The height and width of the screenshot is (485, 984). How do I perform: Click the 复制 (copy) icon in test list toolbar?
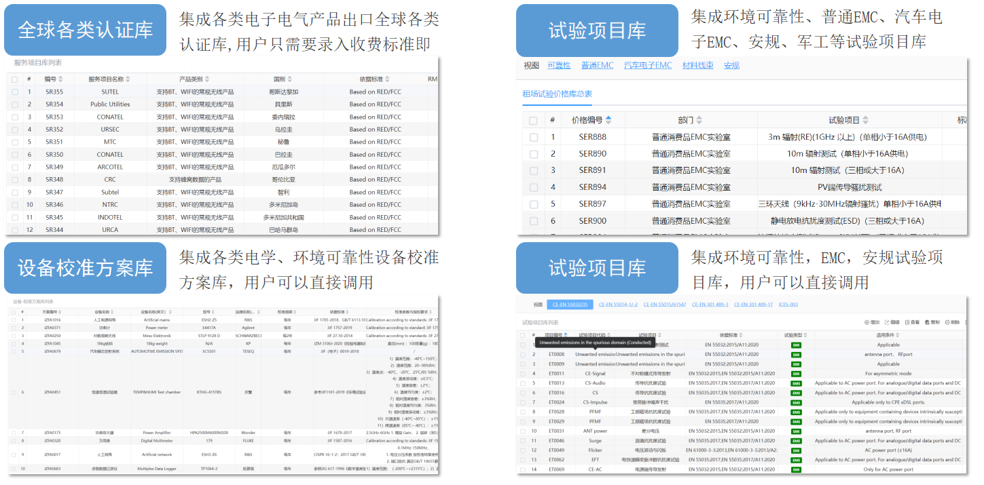tap(928, 322)
